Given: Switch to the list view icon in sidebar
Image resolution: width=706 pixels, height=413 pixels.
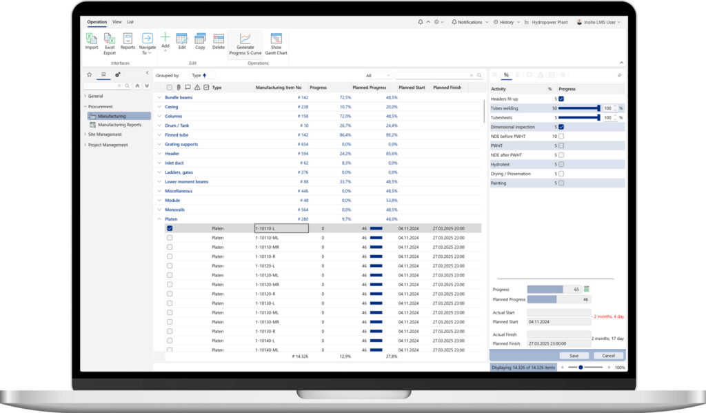Looking at the screenshot, I should (x=103, y=74).
